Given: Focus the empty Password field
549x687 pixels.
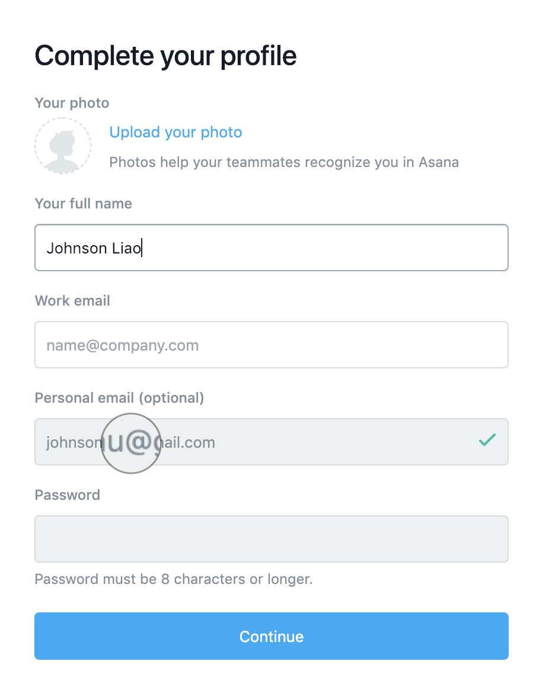Looking at the screenshot, I should coord(272,539).
